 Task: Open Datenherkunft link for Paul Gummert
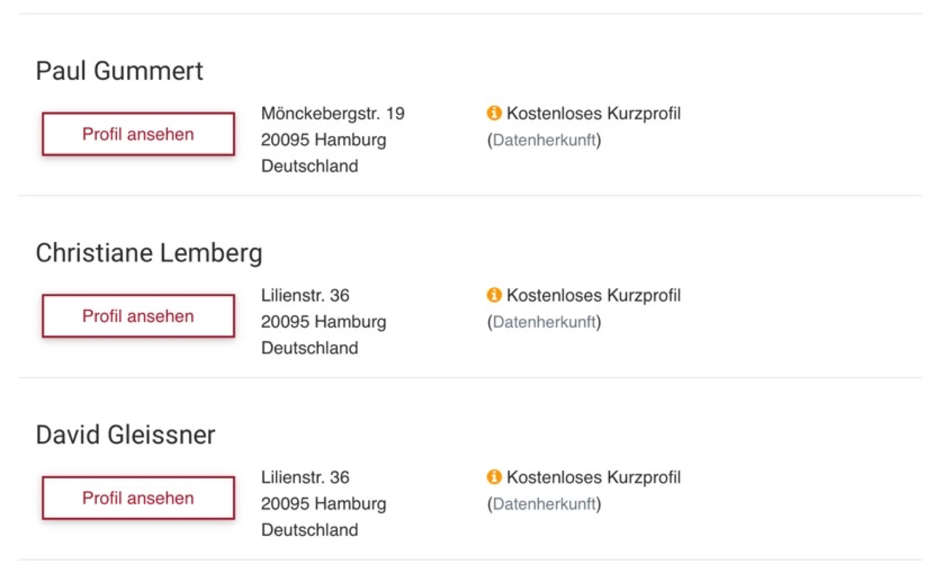click(x=544, y=140)
